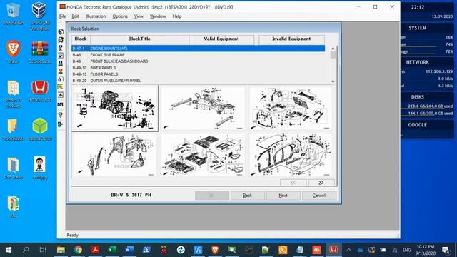The height and width of the screenshot is (257, 457).
Task: Click the Next button
Action: (x=283, y=196)
